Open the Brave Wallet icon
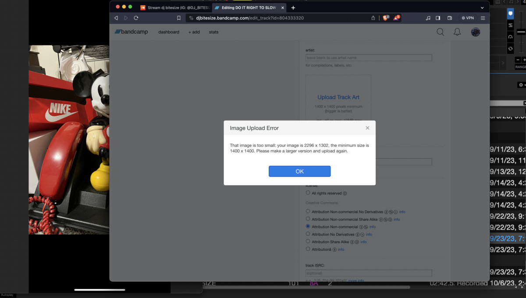Viewport: 526px width, 298px height. [x=449, y=18]
